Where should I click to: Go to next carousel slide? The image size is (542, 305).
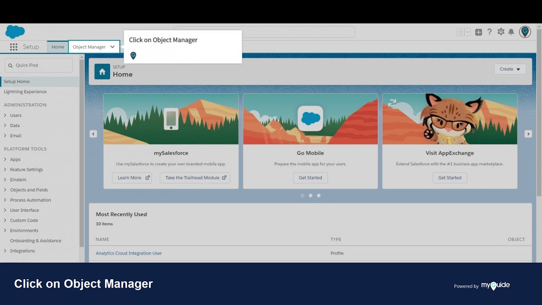pos(528,134)
